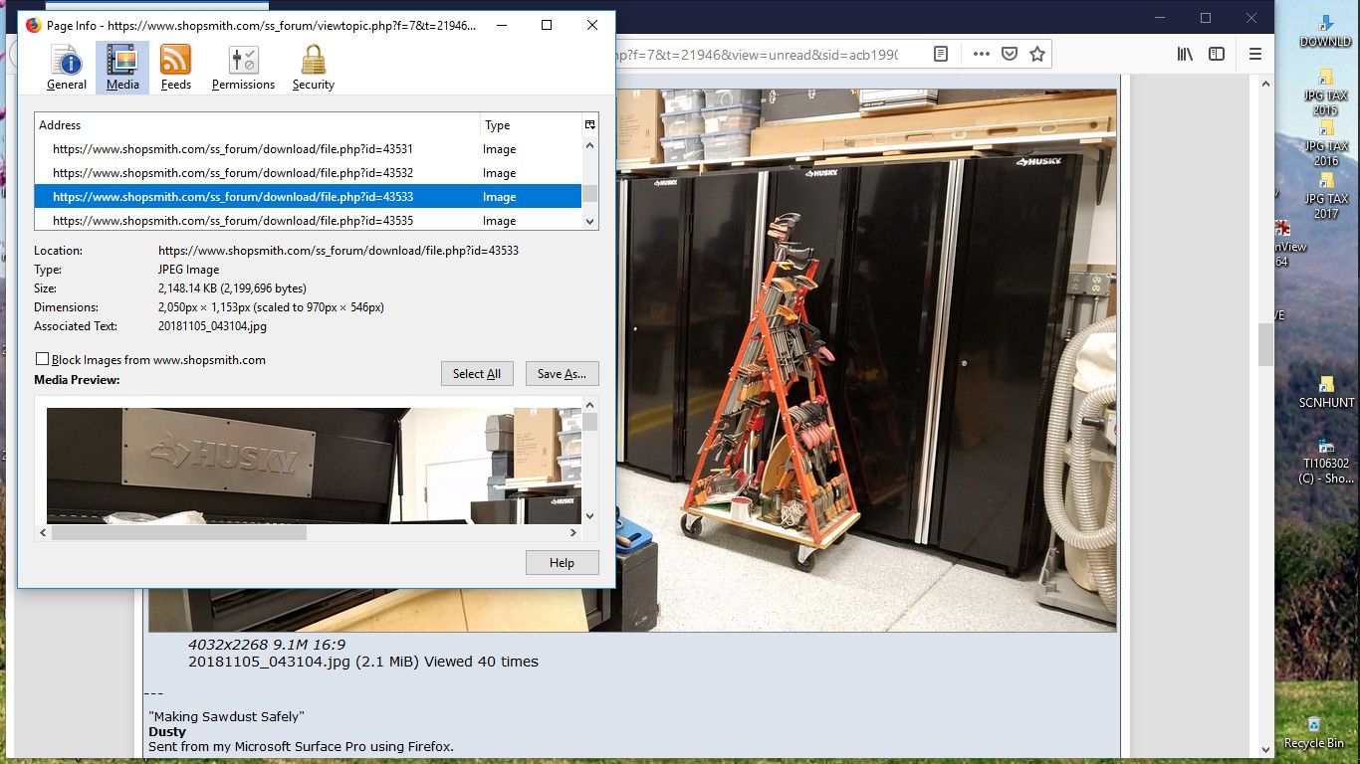Open the Firefox hamburger menu

click(x=1255, y=55)
